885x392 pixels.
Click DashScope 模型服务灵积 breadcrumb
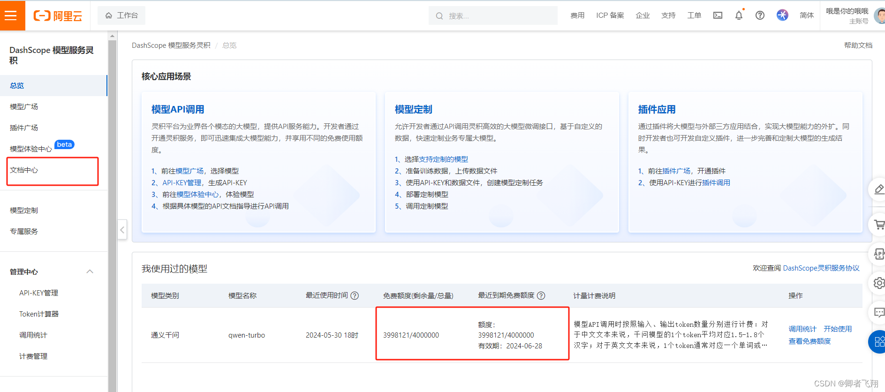point(171,45)
